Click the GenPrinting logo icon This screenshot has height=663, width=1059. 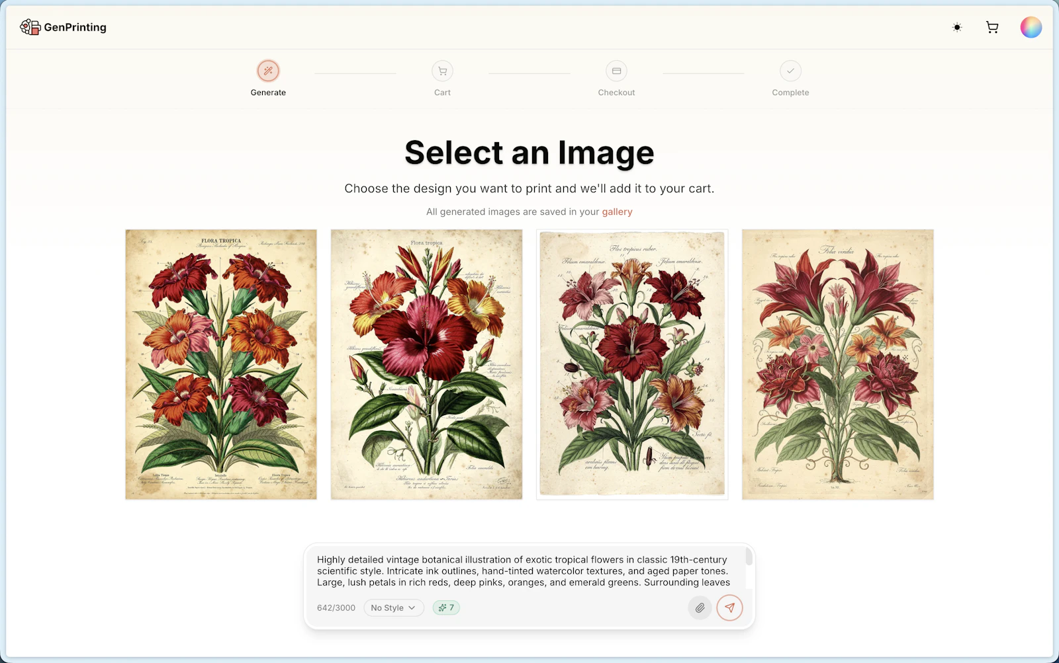30,27
